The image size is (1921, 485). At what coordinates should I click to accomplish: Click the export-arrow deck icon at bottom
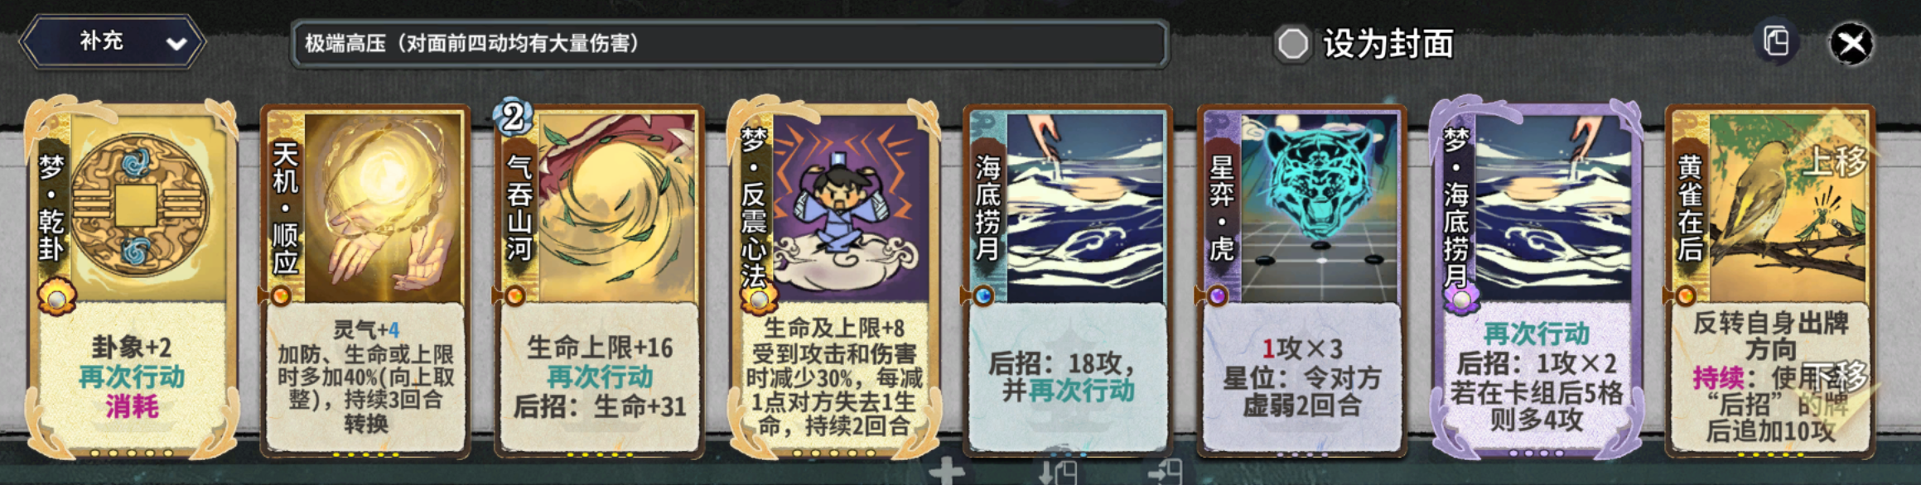[1165, 473]
